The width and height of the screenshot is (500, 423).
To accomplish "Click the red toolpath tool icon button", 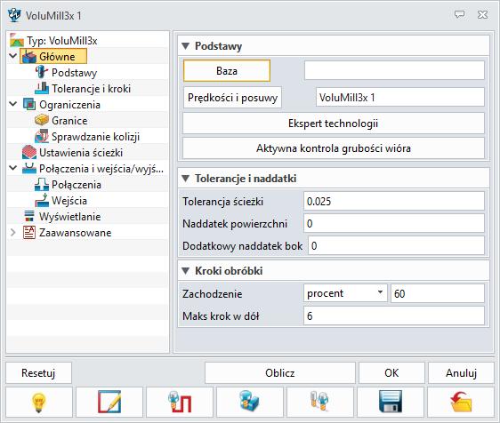I will pos(180,402).
